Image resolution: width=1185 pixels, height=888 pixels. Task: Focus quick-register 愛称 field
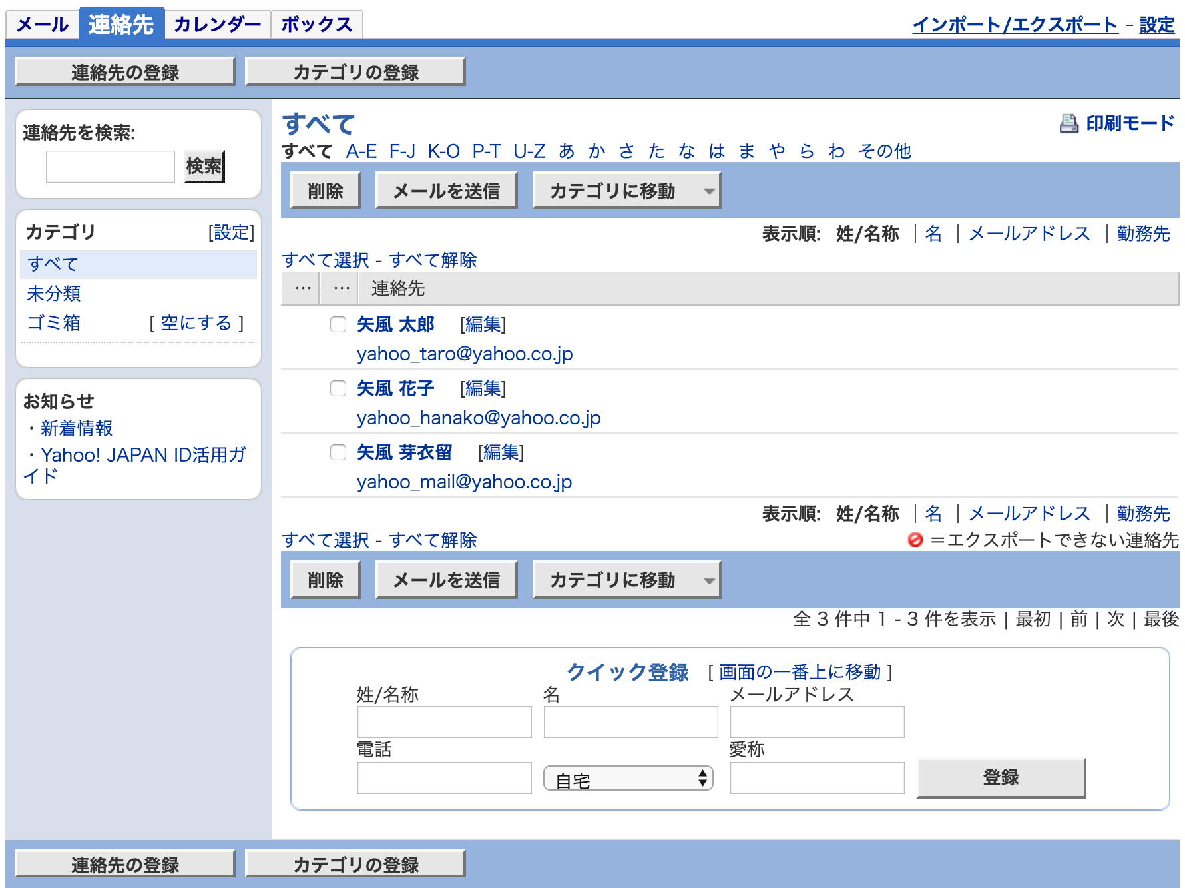tap(818, 778)
